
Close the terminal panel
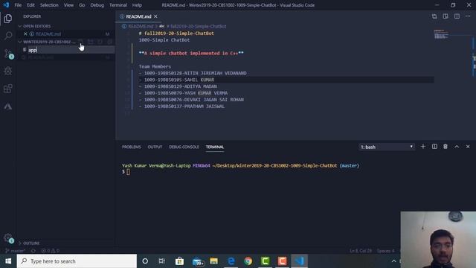point(468,147)
